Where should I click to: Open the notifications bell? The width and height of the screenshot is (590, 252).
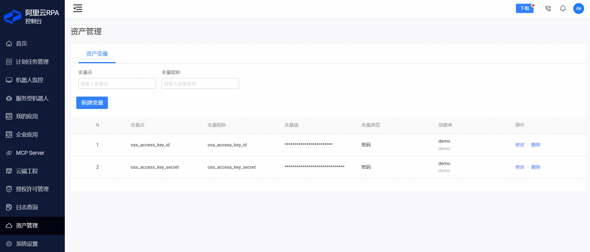pyautogui.click(x=563, y=8)
